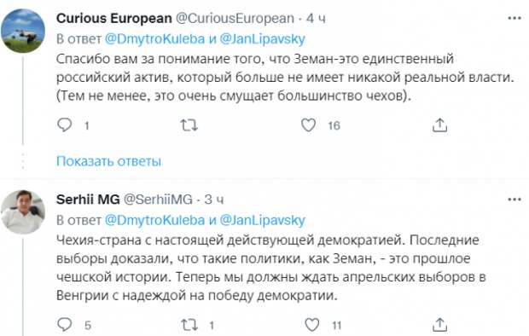Open Curious European profile avatar
This screenshot has width=529, height=336.
pyautogui.click(x=23, y=31)
